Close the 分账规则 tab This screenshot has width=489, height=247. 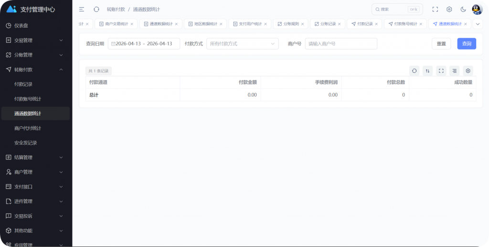coord(302,24)
